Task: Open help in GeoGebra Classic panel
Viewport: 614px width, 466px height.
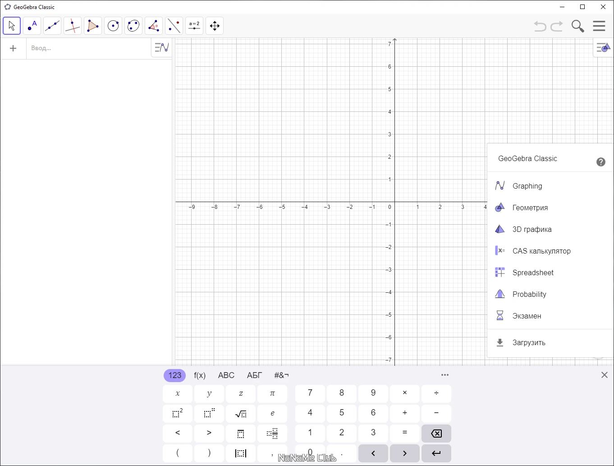Action: (x=600, y=162)
